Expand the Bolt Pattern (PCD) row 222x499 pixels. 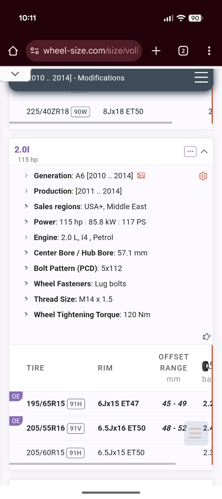point(26,268)
